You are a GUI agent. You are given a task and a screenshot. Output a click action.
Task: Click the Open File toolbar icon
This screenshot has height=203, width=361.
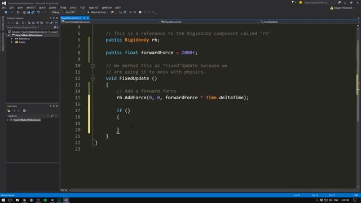pos(24,12)
